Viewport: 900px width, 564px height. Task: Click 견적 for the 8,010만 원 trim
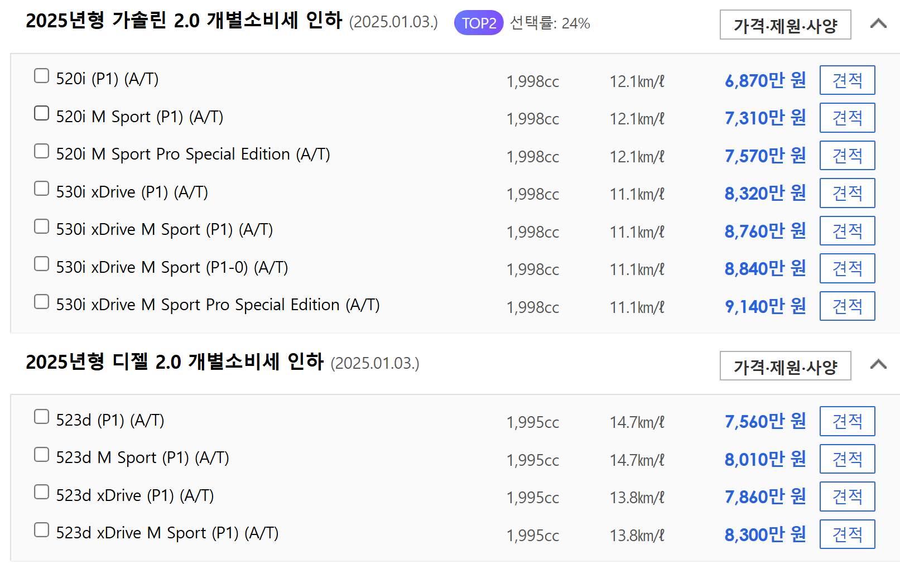pyautogui.click(x=847, y=459)
